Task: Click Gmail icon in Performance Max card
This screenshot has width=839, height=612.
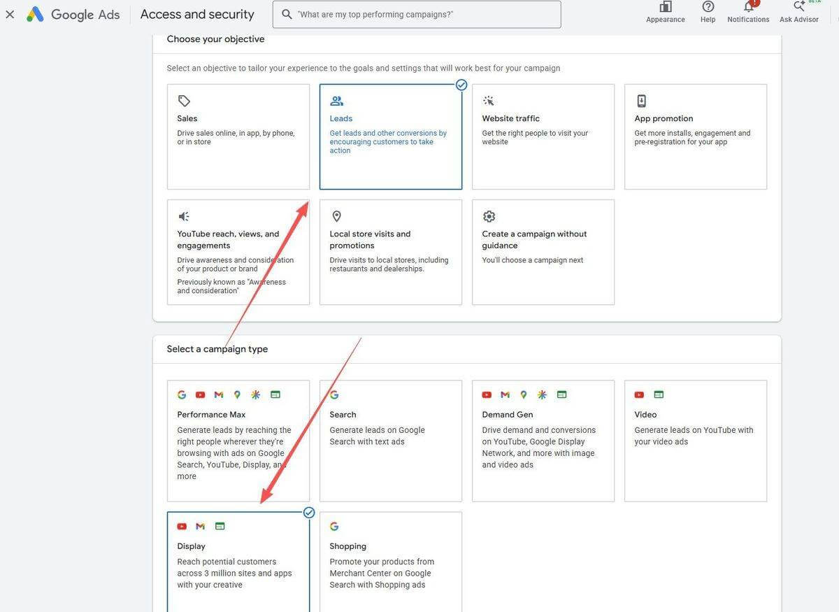Action: [219, 394]
